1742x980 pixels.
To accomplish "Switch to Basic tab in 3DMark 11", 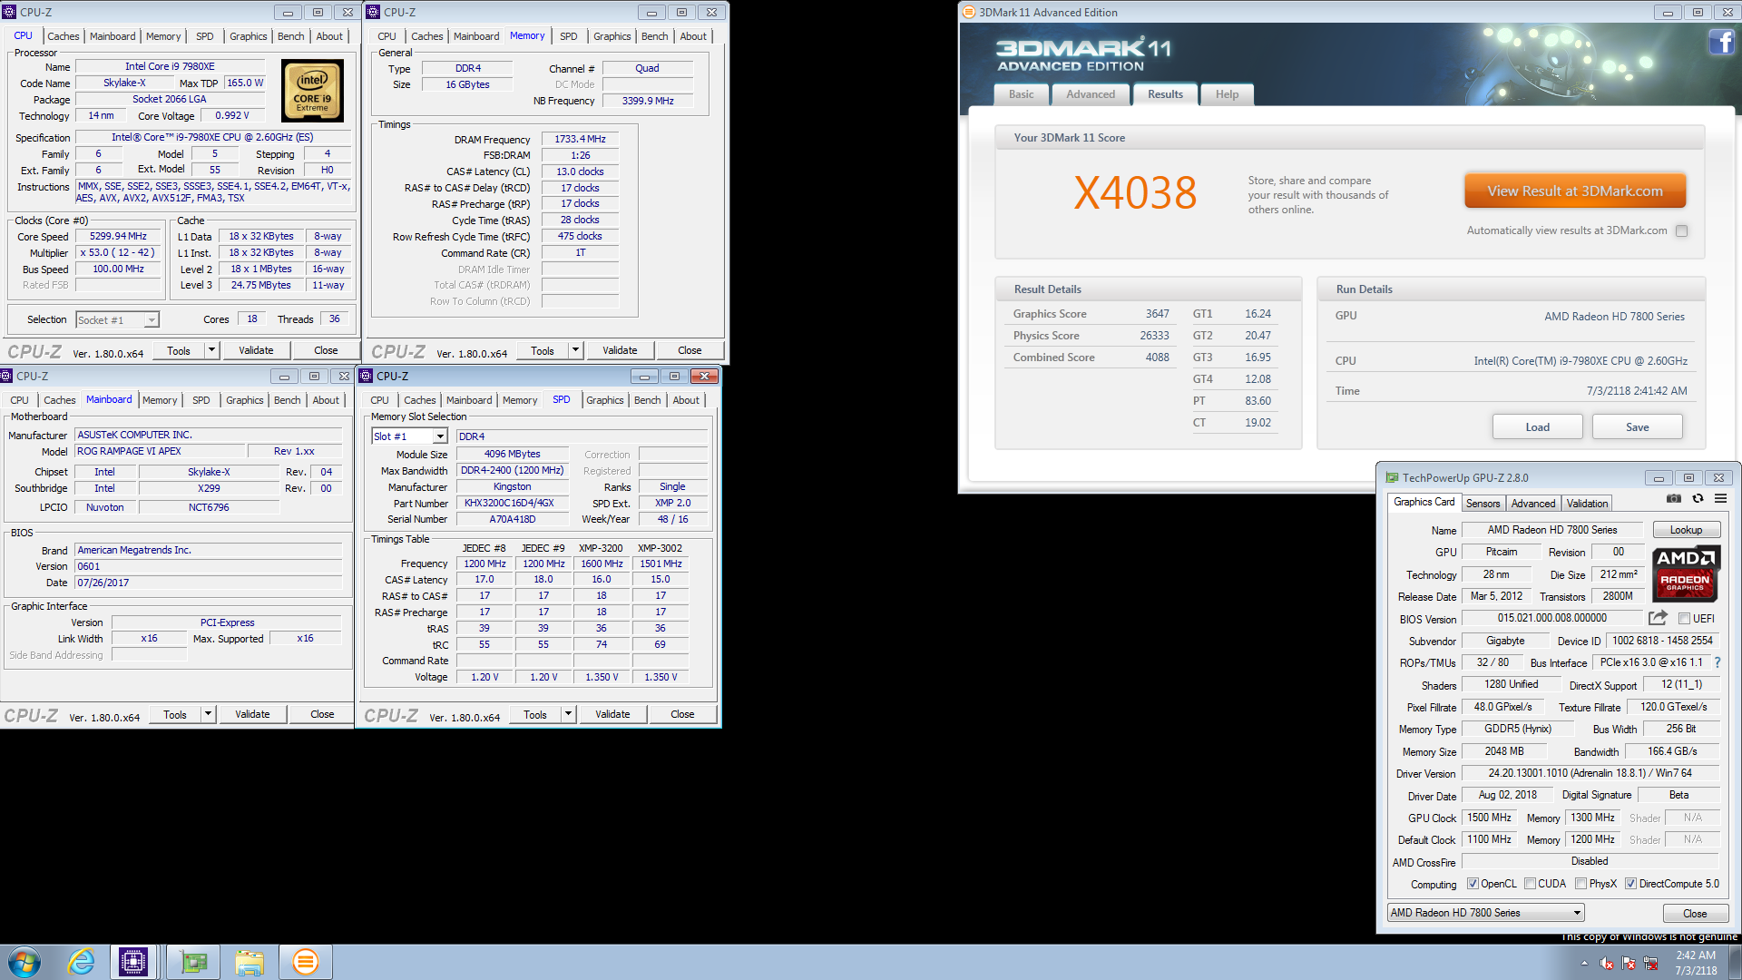I will point(1021,94).
